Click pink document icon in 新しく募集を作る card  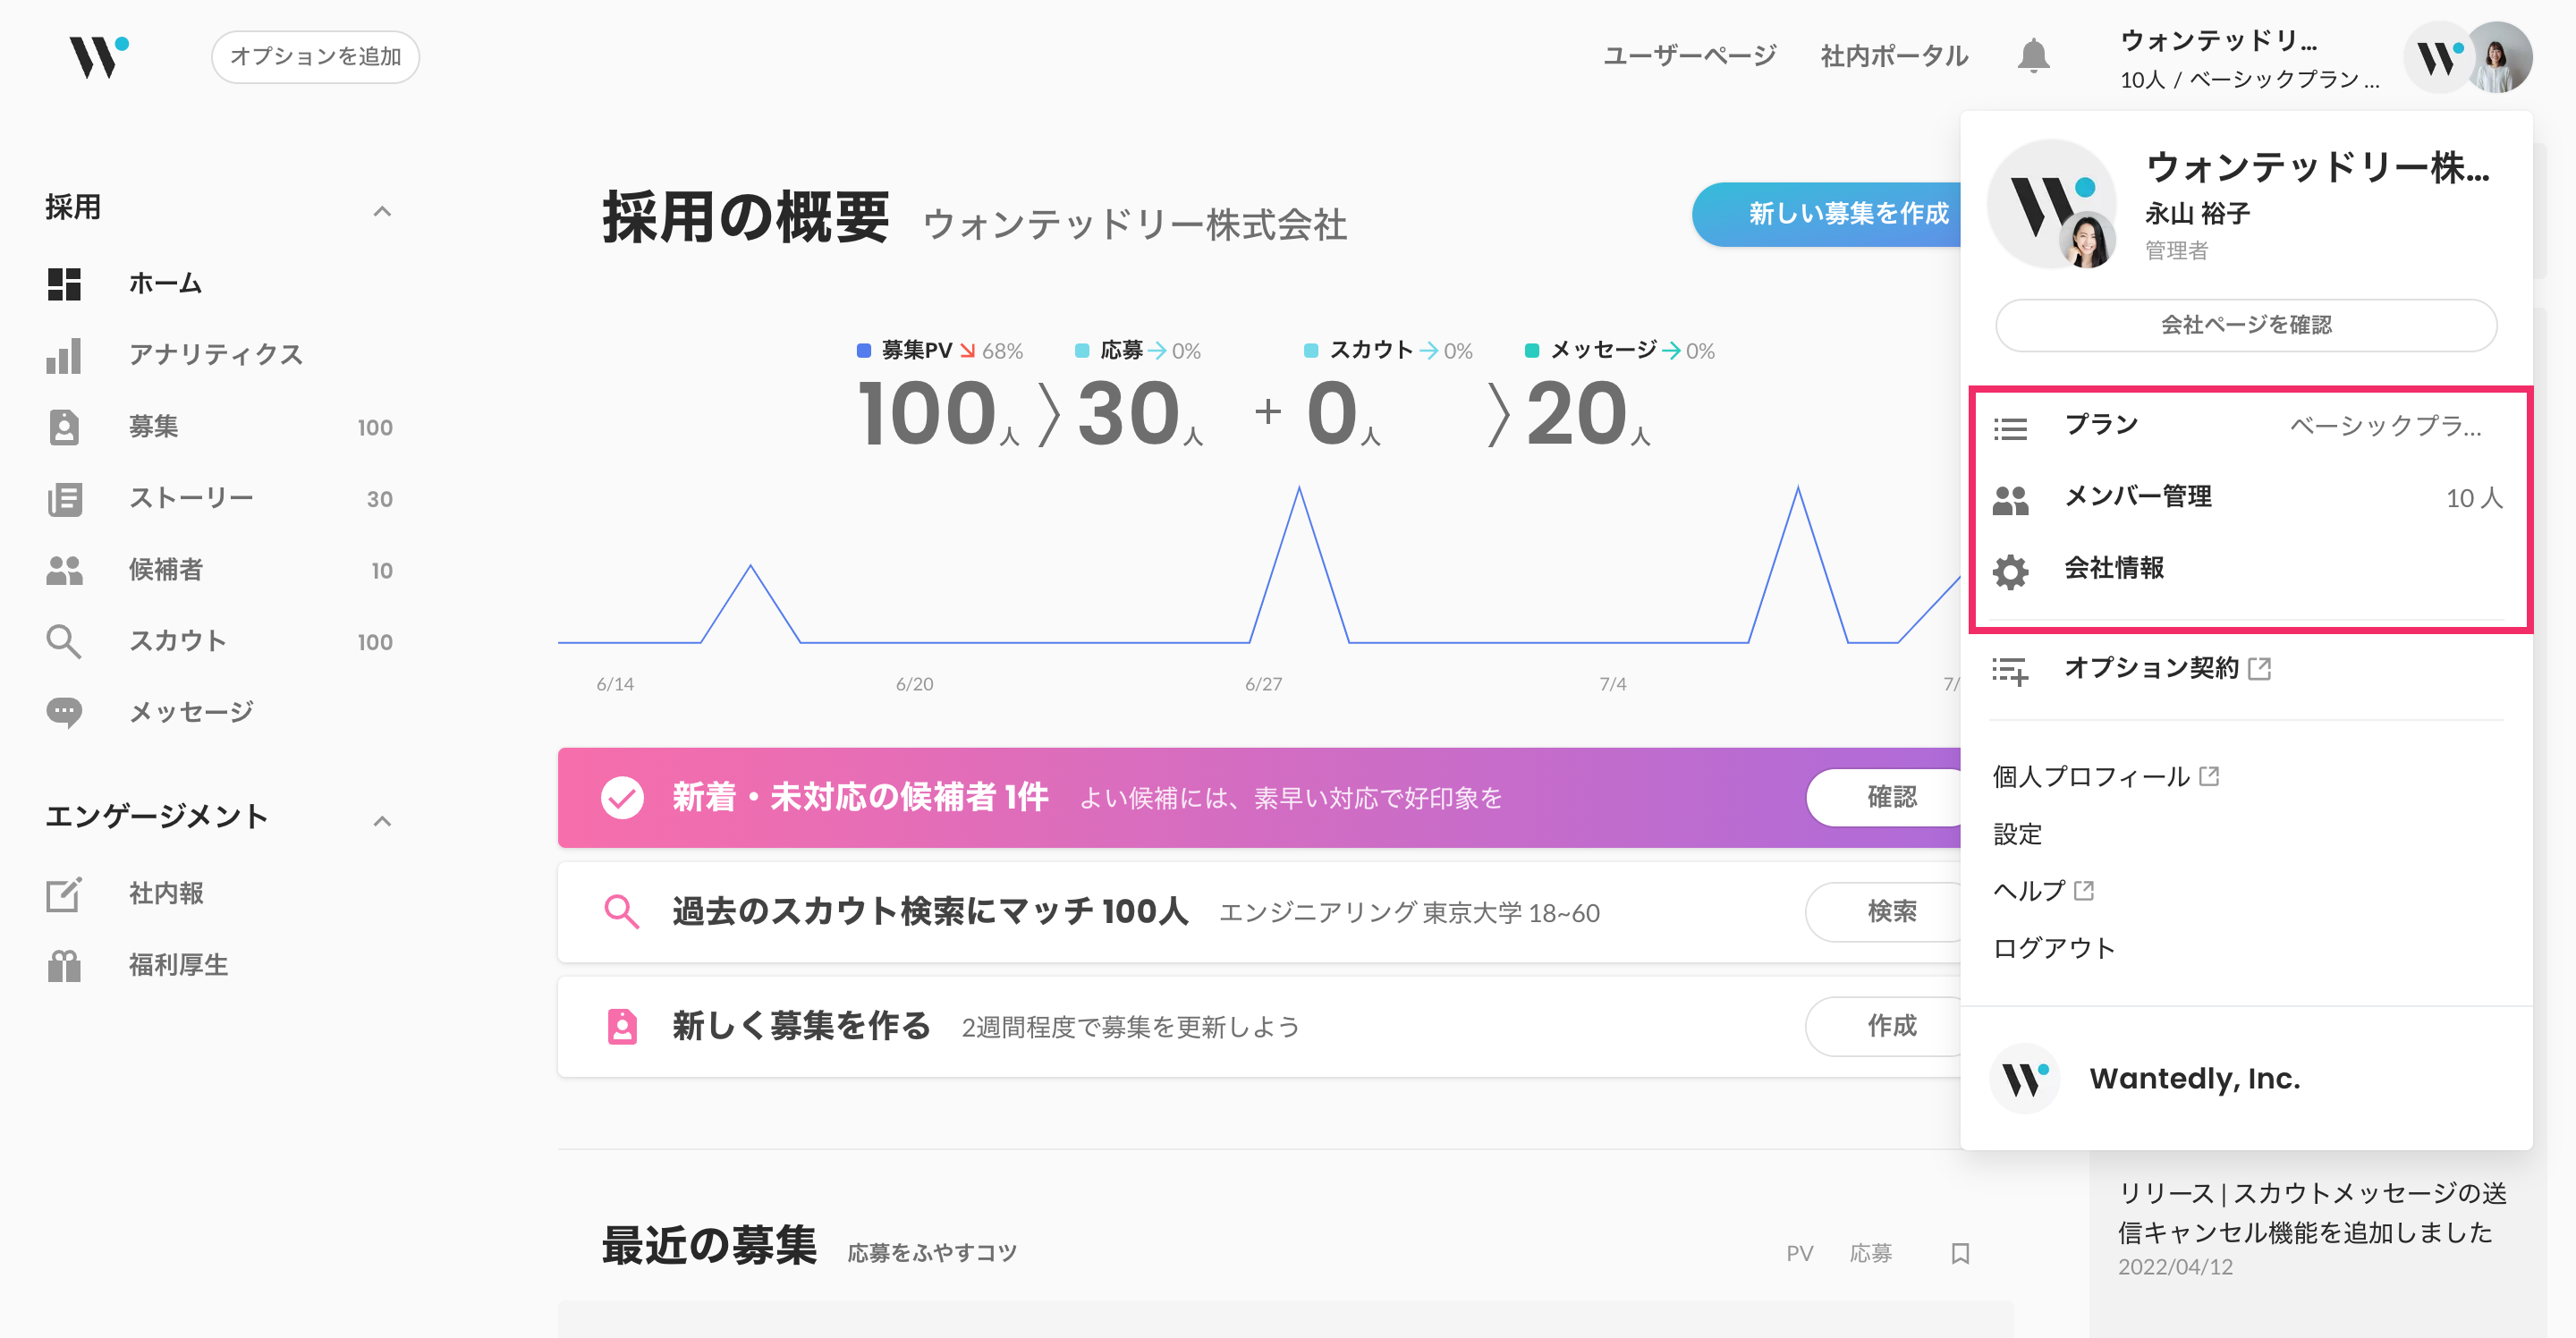click(x=622, y=1026)
